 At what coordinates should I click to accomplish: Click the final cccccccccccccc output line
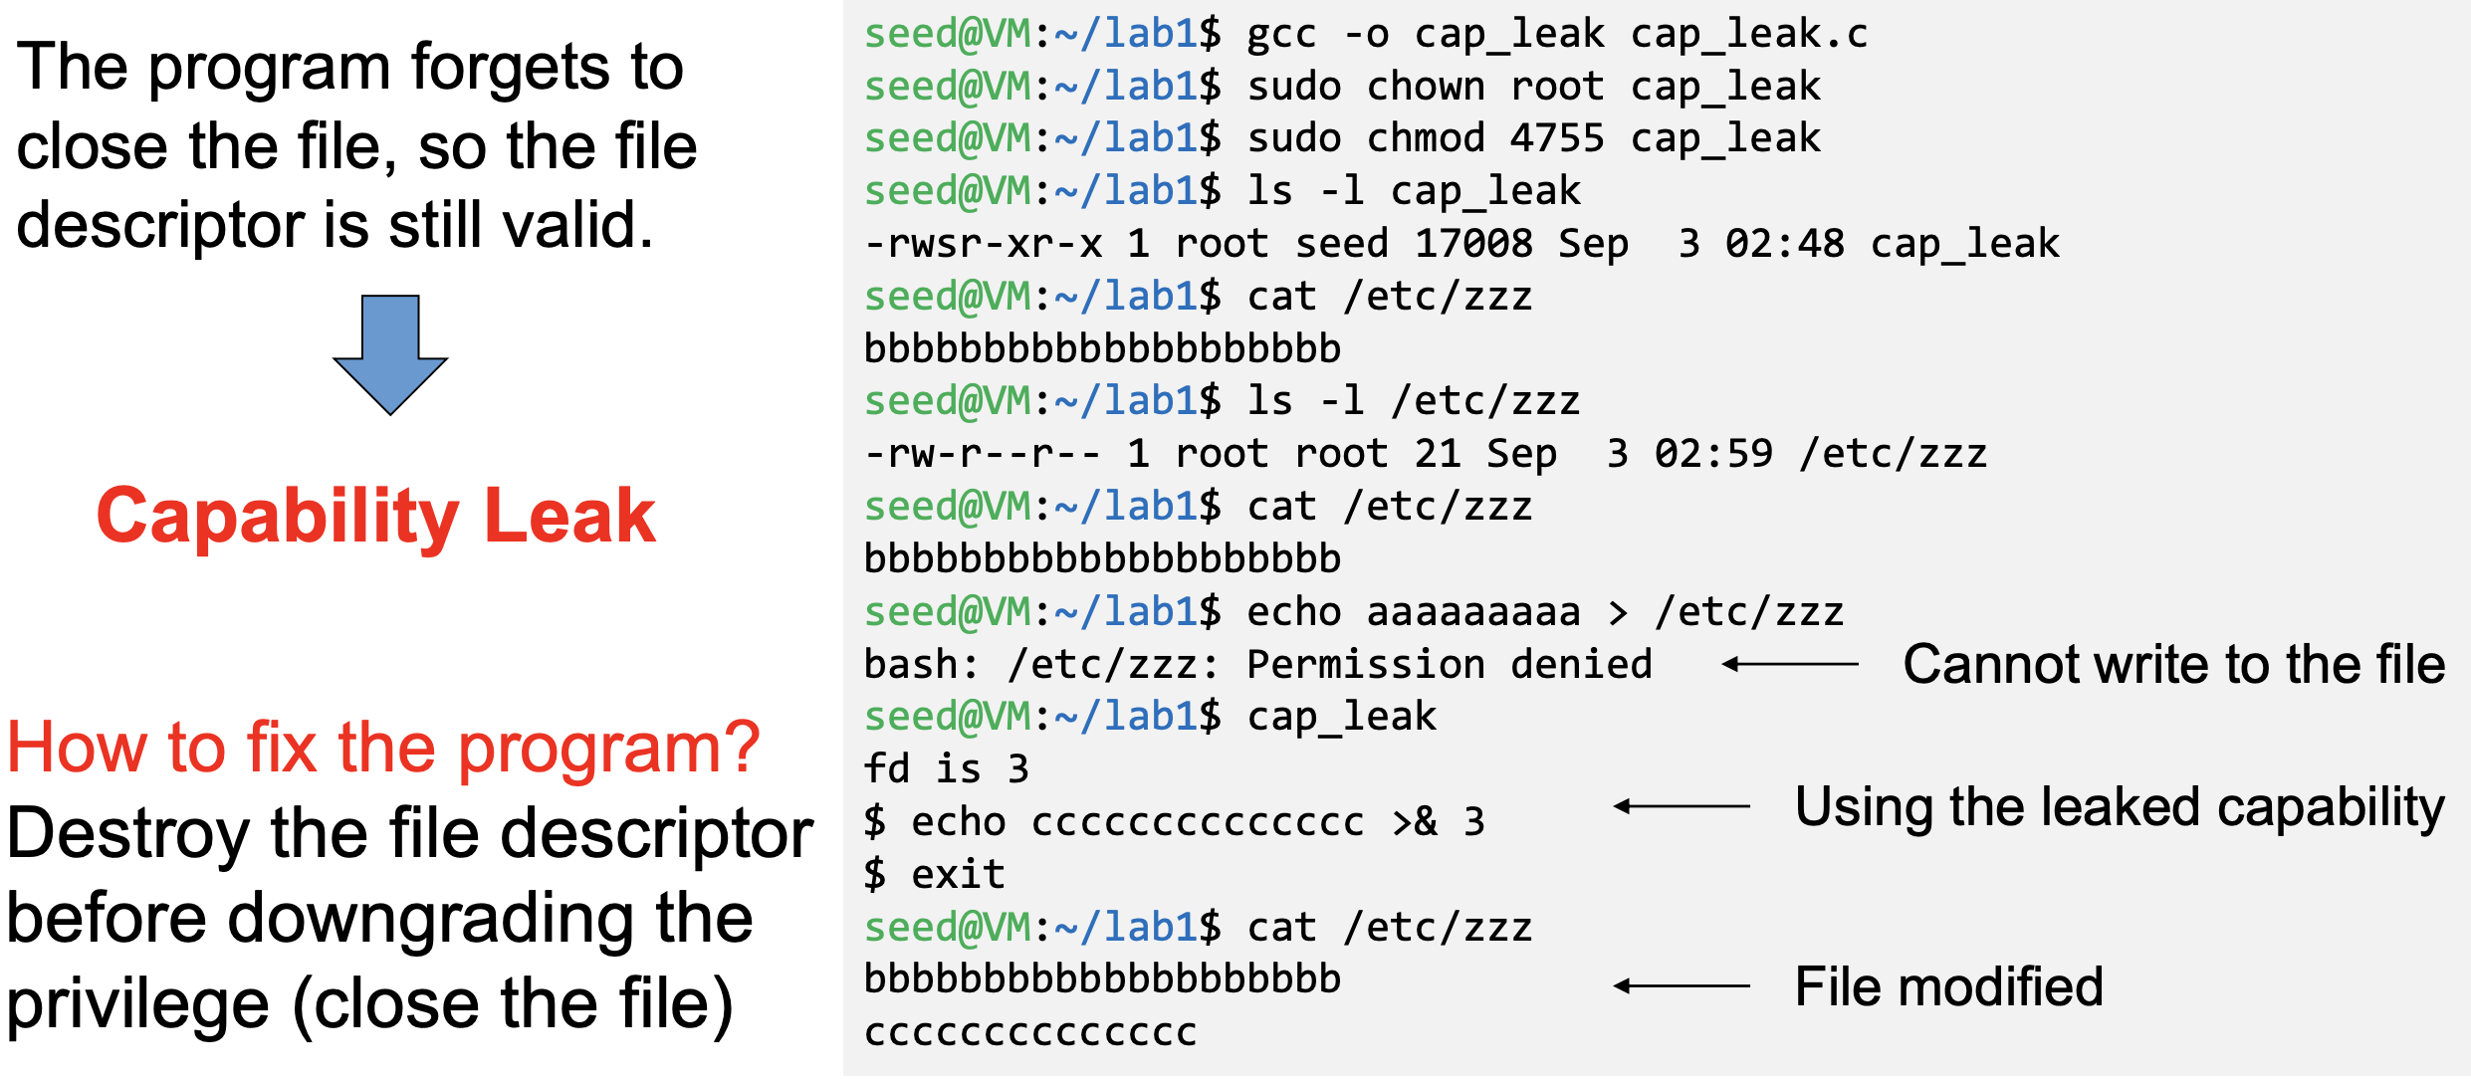(x=1030, y=1033)
